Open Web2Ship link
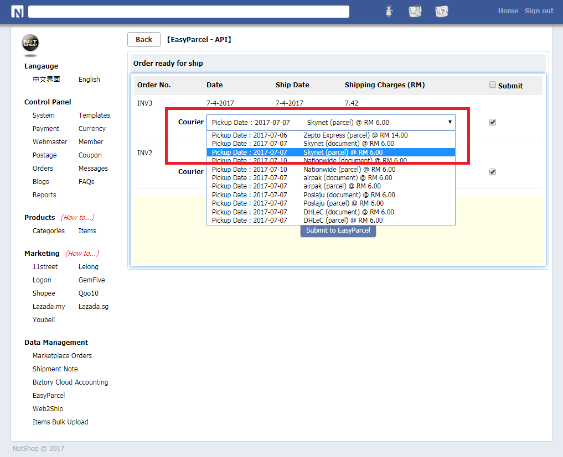Screen dimensions: 563x457 click(x=48, y=408)
